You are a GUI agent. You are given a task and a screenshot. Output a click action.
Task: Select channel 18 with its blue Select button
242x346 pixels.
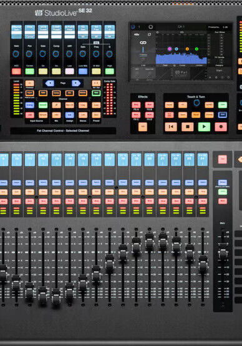coord(123,183)
